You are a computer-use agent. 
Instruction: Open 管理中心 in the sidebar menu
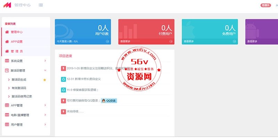(26, 32)
